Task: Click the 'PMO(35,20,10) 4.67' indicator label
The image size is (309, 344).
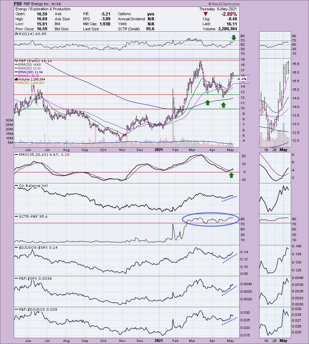Action: (38, 154)
